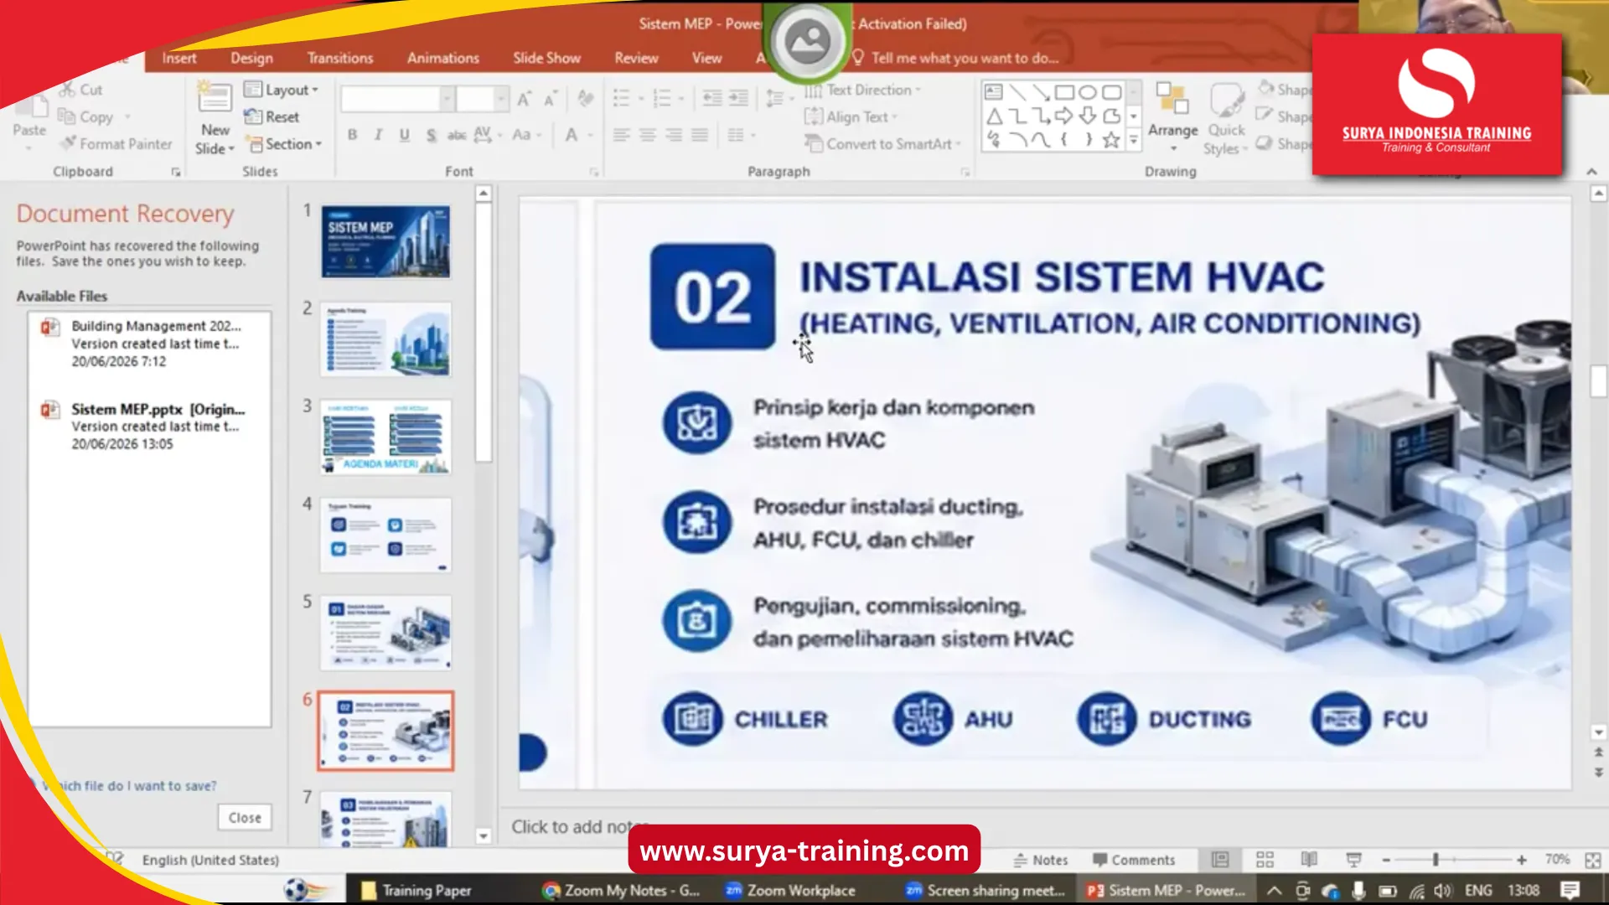Open the Section dropdown
The width and height of the screenshot is (1609, 905).
coord(283,144)
